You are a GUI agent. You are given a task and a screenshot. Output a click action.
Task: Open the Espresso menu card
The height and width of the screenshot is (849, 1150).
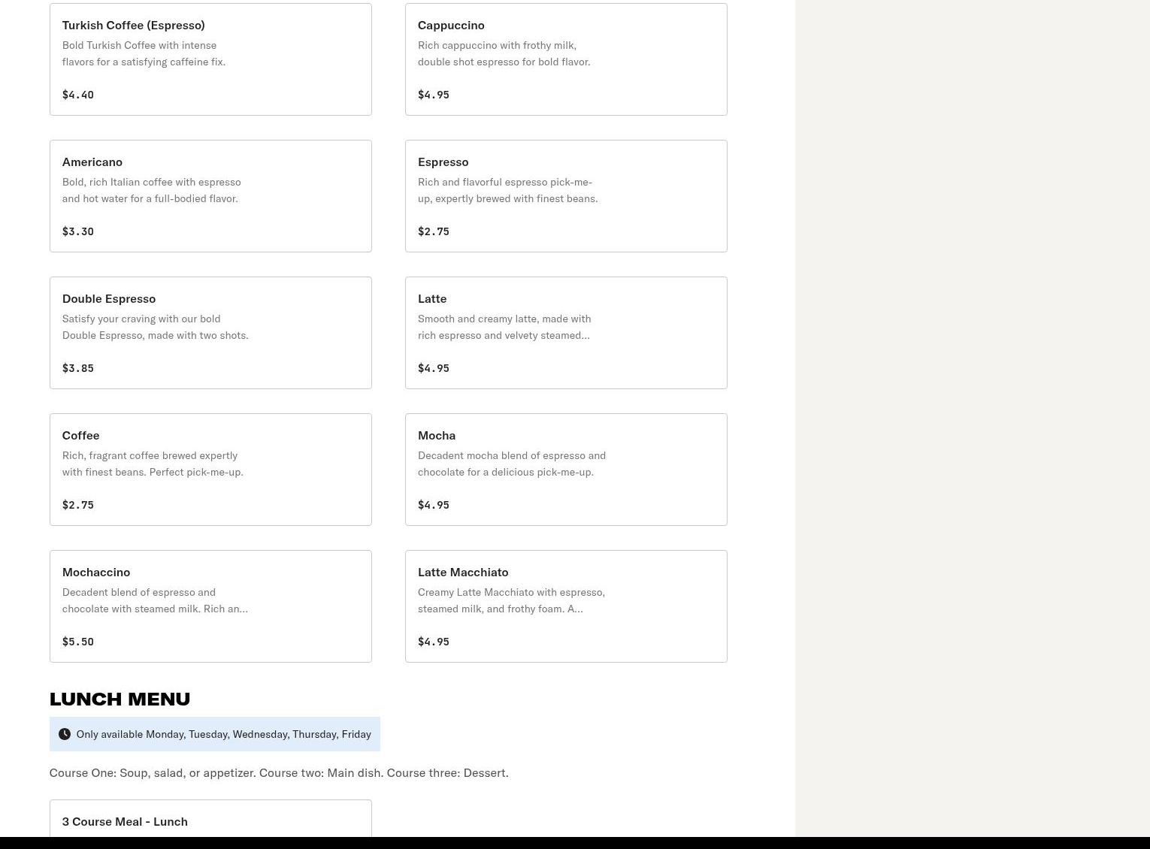pyautogui.click(x=565, y=196)
